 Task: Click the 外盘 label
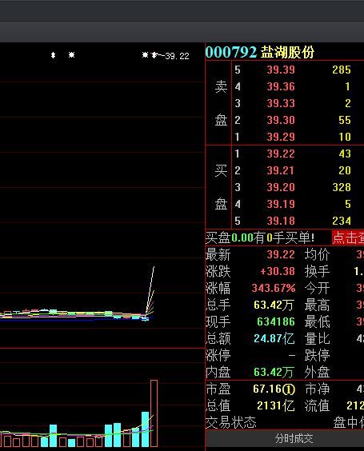point(317,372)
